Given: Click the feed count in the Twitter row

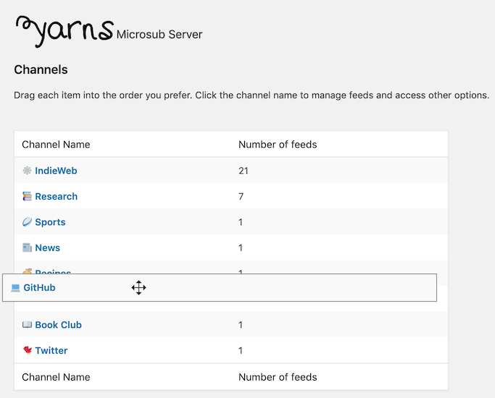Looking at the screenshot, I should (x=241, y=351).
